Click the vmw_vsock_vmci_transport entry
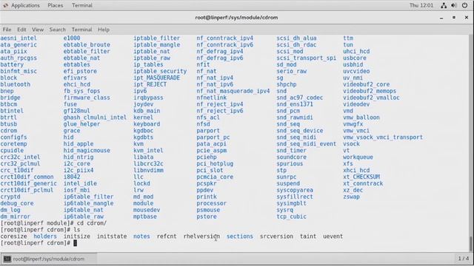 [383, 137]
